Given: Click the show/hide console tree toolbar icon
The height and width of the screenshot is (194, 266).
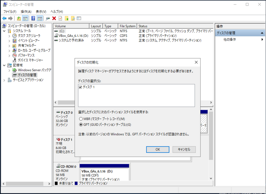Looking at the screenshot, I should (25, 18).
